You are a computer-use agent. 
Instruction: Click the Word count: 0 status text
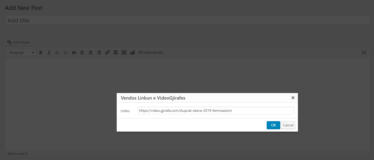pos(17,154)
